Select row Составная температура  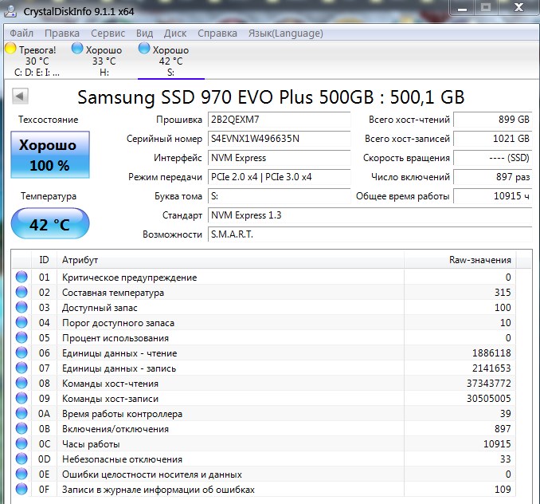point(264,293)
